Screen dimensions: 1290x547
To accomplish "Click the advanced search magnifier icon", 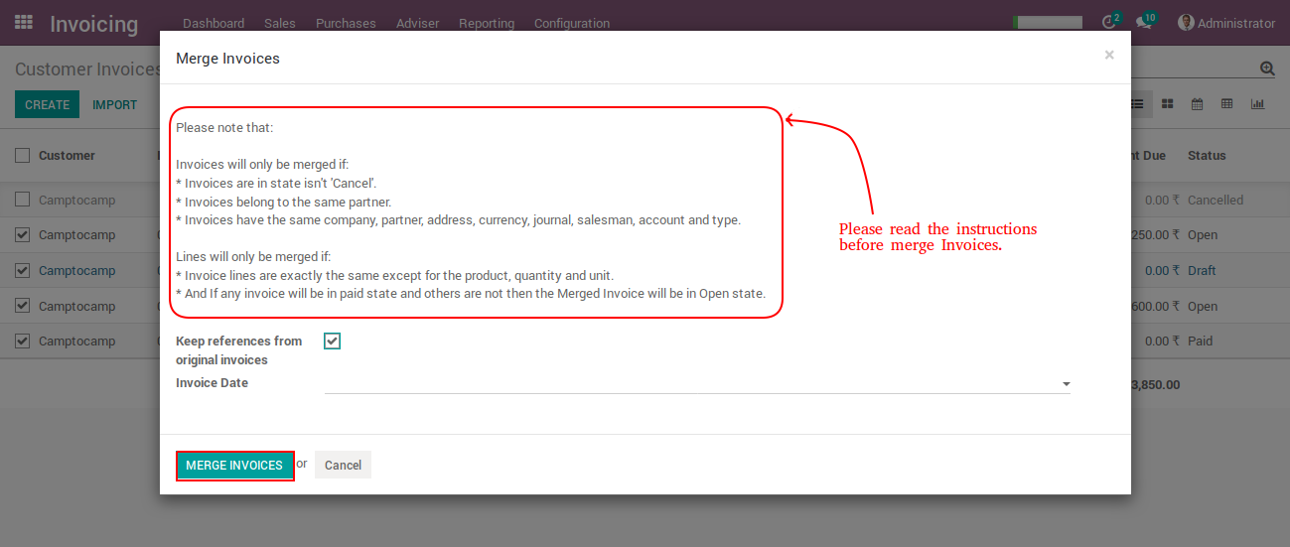I will tap(1266, 68).
